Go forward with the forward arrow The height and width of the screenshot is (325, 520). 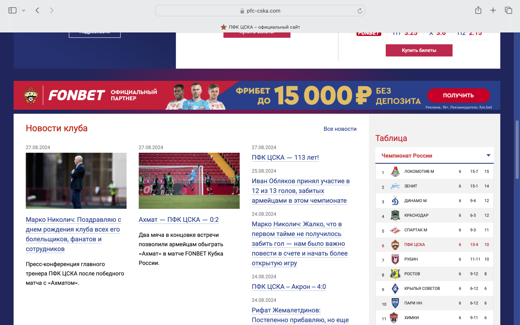click(x=52, y=10)
